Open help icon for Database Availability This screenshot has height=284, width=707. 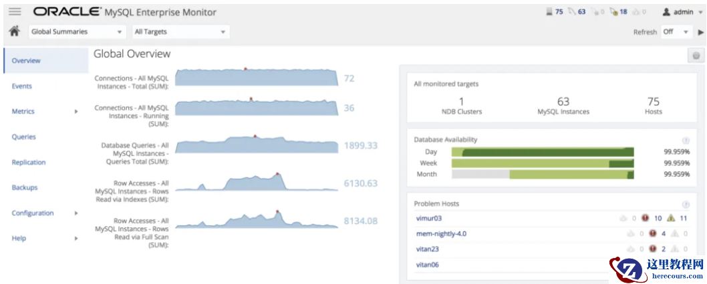click(x=686, y=141)
